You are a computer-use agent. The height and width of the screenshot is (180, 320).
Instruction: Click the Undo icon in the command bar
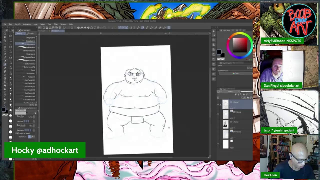pyautogui.click(x=64, y=27)
